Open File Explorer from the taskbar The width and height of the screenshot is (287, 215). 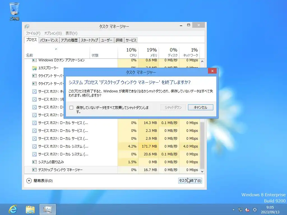(x=30, y=209)
